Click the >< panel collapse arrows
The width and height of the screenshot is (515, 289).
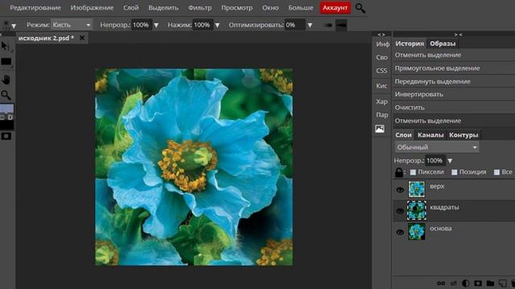pyautogui.click(x=458, y=35)
